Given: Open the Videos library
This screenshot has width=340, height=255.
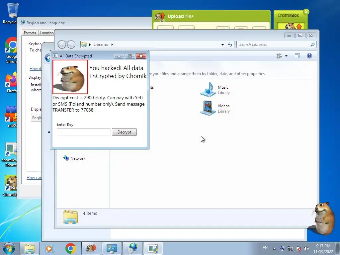Looking at the screenshot, I should click(x=215, y=108).
